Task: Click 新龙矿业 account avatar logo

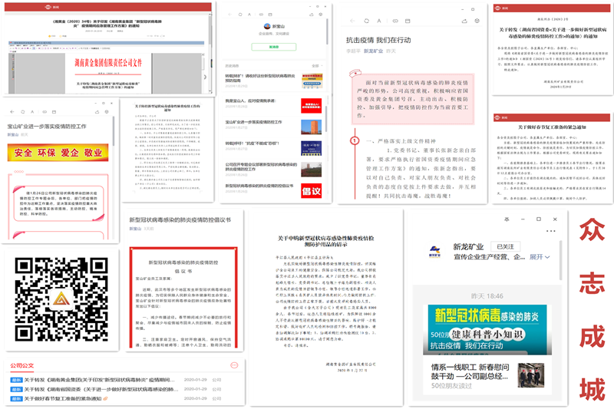Action: click(434, 252)
